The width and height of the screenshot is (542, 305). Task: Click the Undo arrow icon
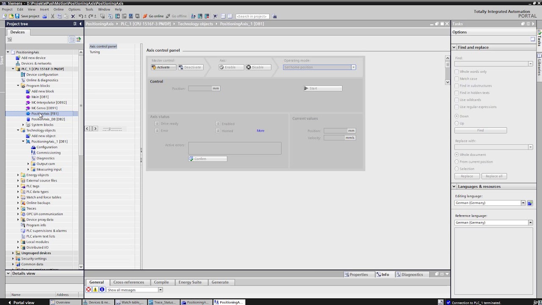(80, 16)
